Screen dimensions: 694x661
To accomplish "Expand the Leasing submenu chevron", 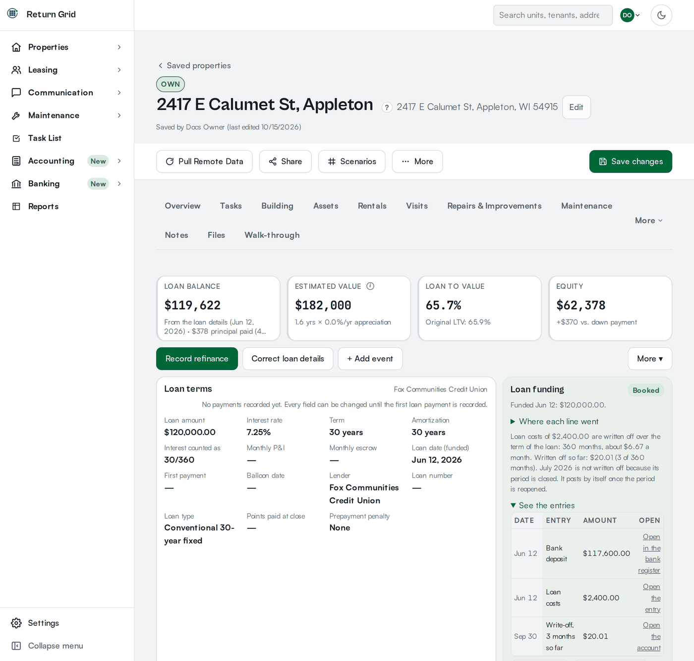I will (x=119, y=70).
